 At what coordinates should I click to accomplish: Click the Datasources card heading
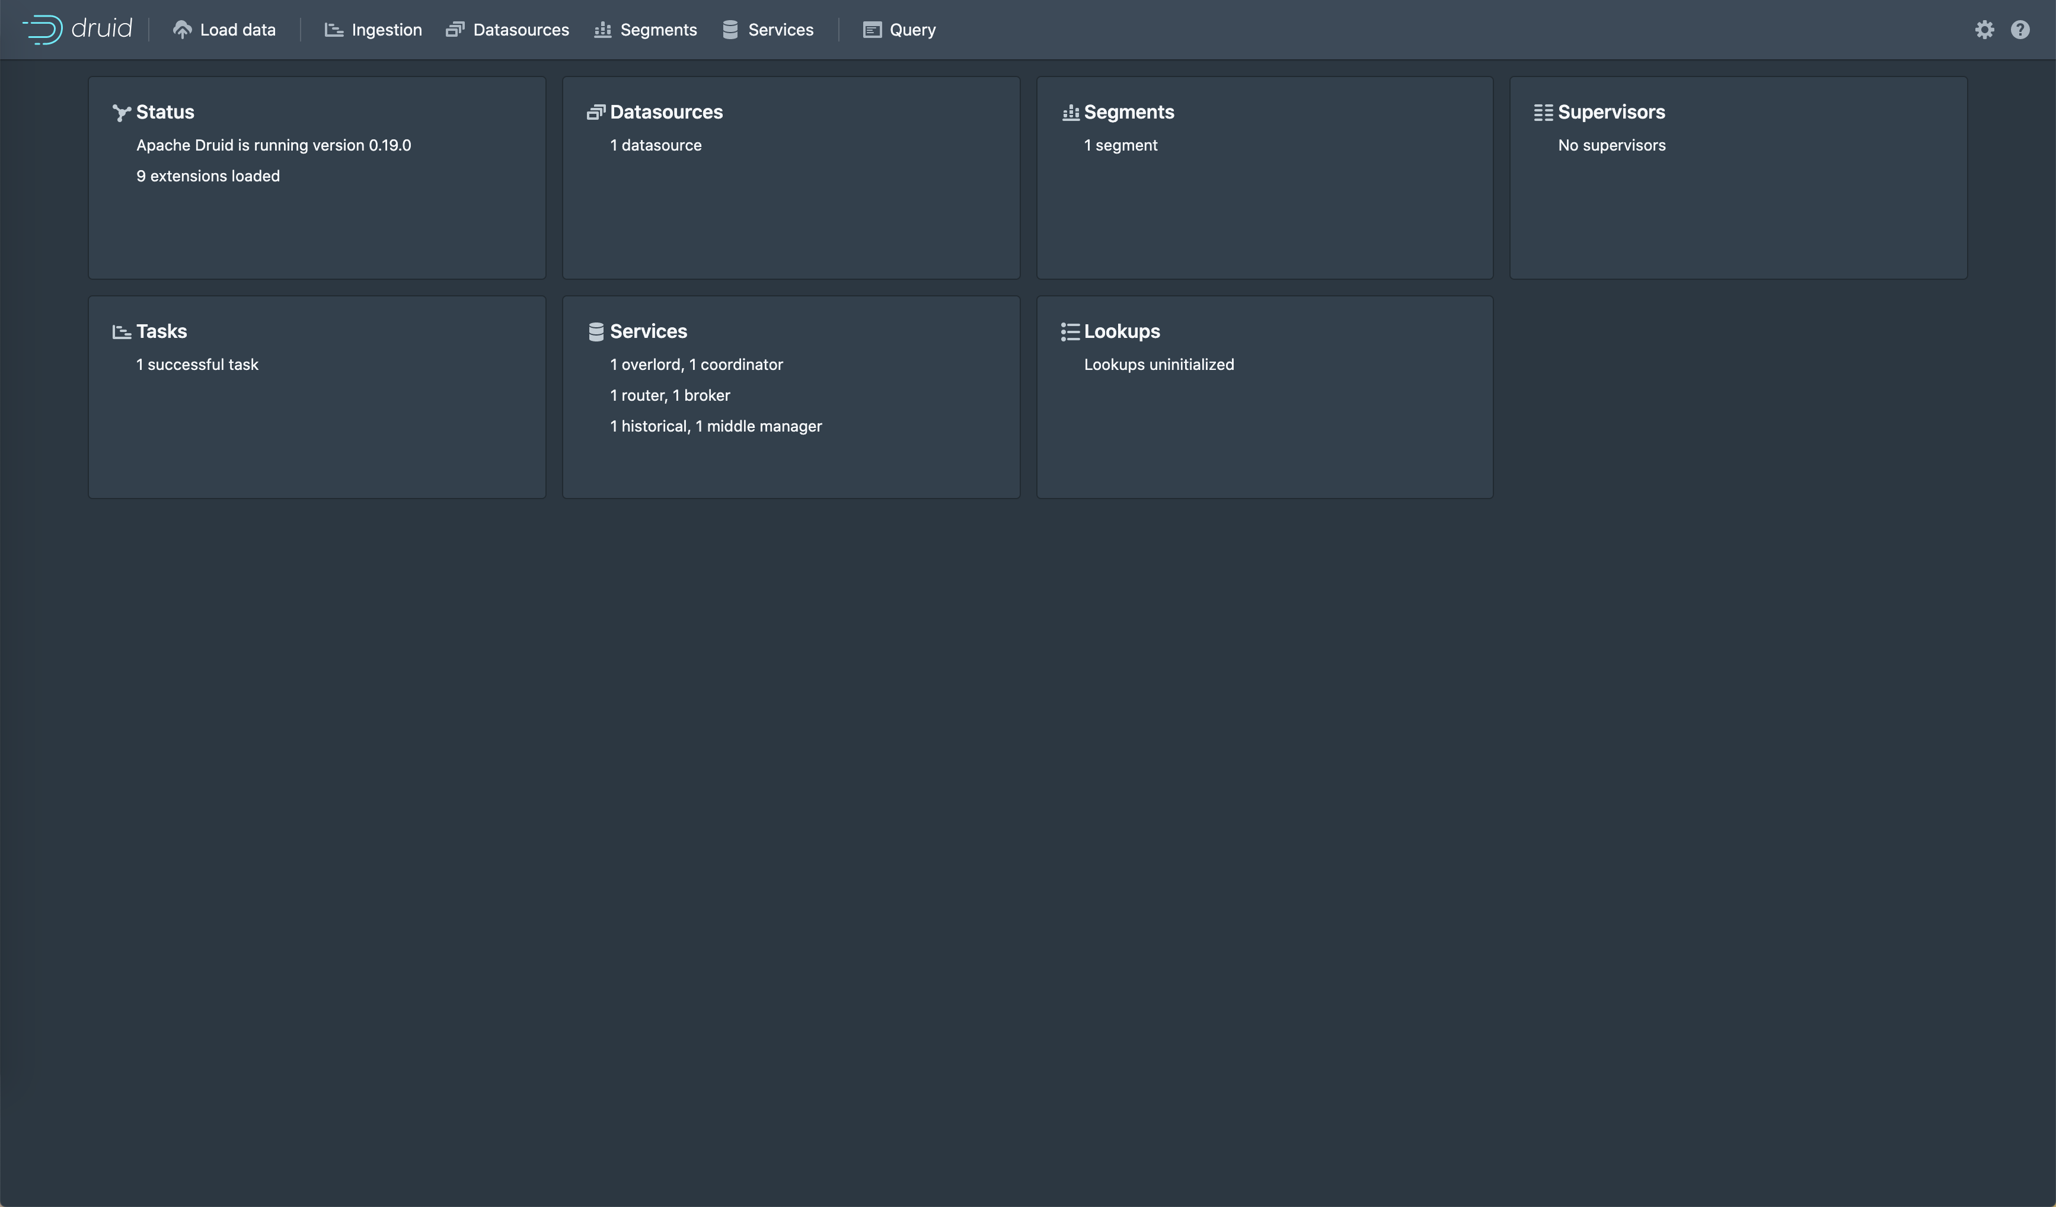[666, 112]
